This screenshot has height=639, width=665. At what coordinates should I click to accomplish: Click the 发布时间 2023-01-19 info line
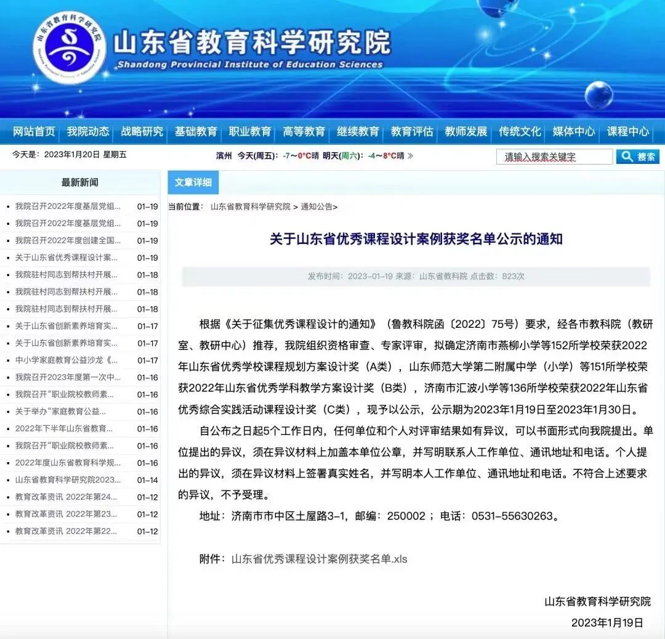pyautogui.click(x=416, y=276)
